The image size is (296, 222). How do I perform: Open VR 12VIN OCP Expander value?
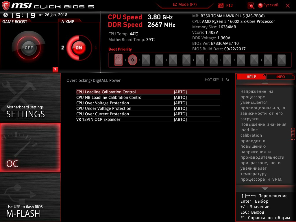[x=180, y=119]
